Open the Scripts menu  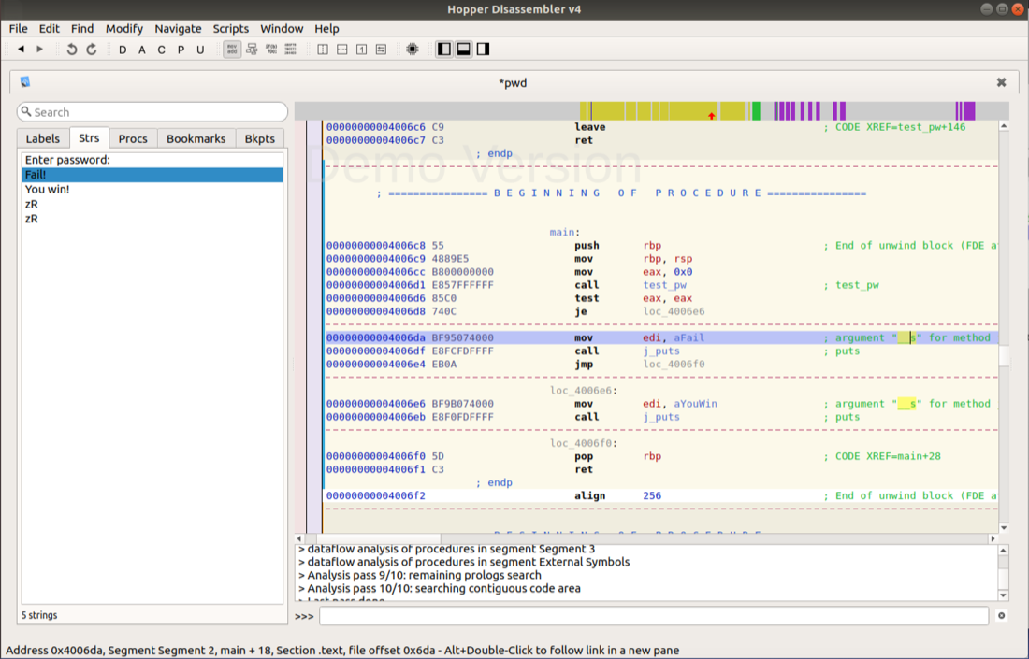coord(230,29)
